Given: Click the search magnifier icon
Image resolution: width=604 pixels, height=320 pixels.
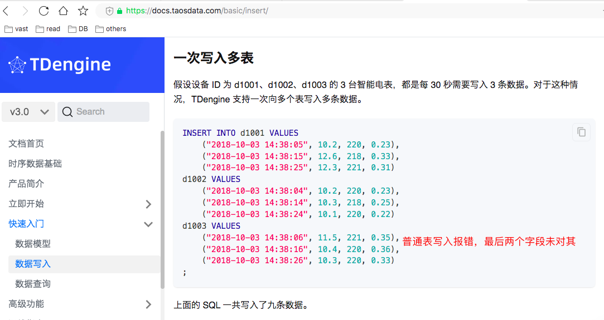Looking at the screenshot, I should [67, 112].
